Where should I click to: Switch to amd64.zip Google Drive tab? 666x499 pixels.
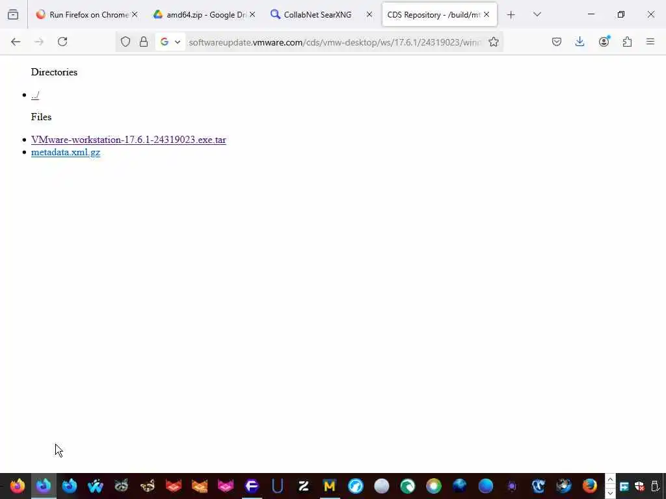point(205,14)
